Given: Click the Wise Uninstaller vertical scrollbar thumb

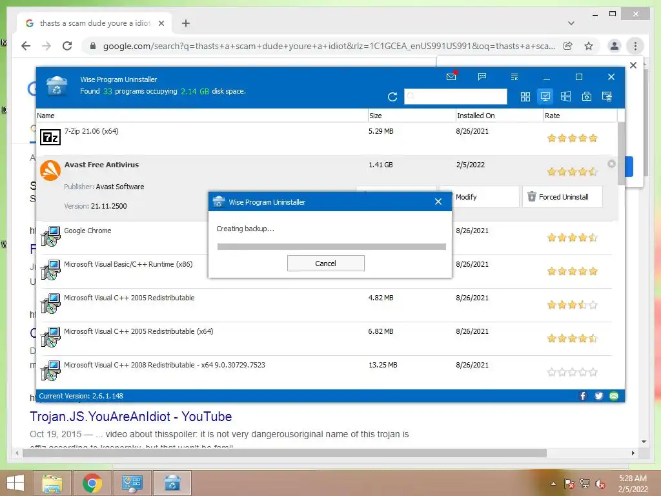Looking at the screenshot, I should click(622, 154).
